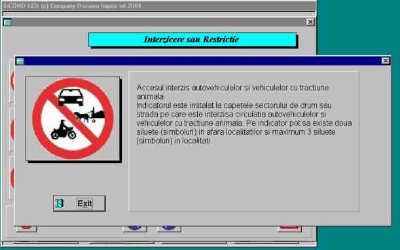Open the dialog's system menu icon
Screen dimensions: 400x250
click(x=20, y=62)
